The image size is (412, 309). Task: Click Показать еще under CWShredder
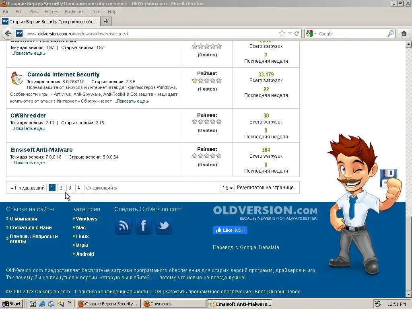coord(28,128)
